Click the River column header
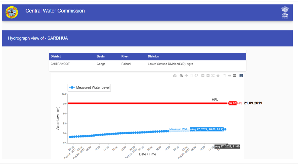This screenshot has width=298, height=165. click(x=125, y=56)
